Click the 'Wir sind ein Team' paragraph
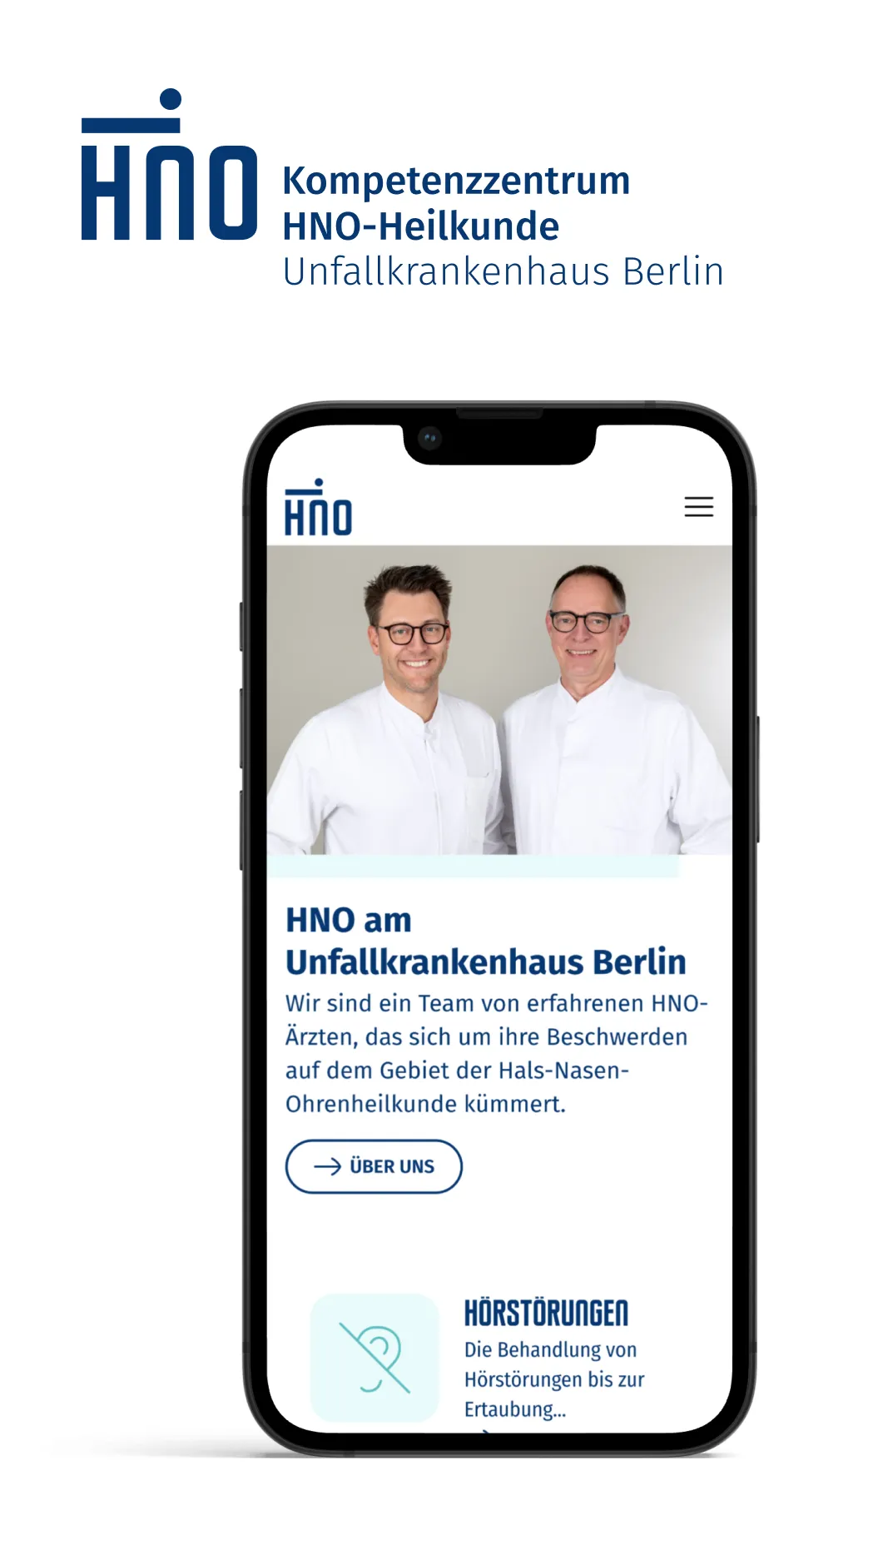 pyautogui.click(x=496, y=1053)
